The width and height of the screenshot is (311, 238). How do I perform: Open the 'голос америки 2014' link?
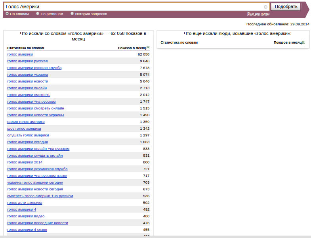[x=25, y=162]
